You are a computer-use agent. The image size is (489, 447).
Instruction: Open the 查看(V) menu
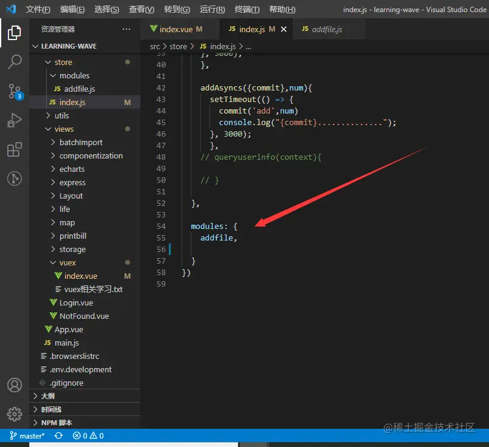pyautogui.click(x=142, y=9)
